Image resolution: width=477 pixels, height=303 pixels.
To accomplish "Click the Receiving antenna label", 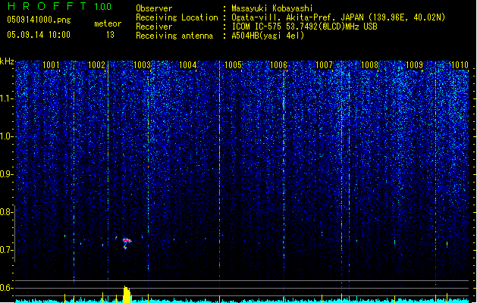I will pos(174,36).
